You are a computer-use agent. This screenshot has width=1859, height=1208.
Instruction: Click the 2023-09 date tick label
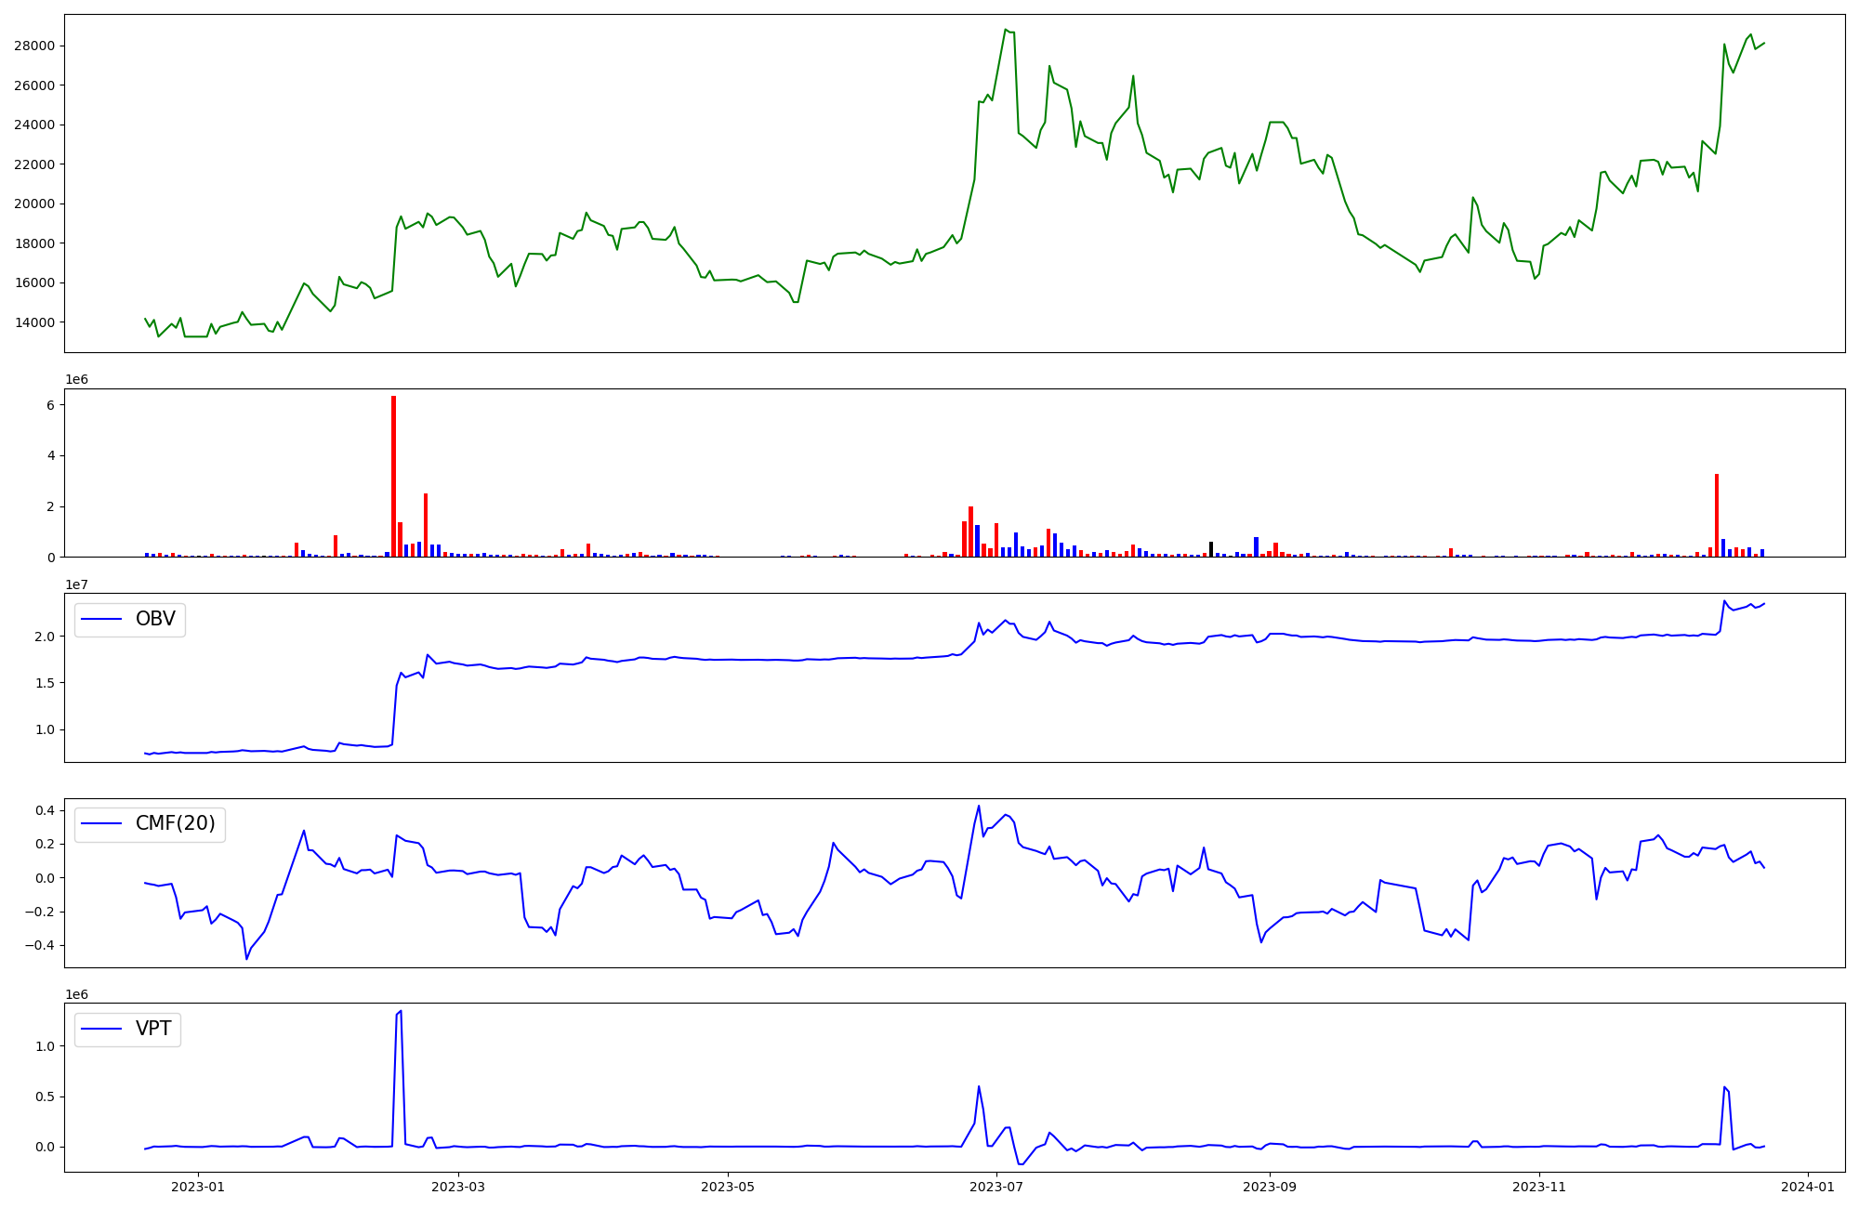[x=1270, y=1187]
